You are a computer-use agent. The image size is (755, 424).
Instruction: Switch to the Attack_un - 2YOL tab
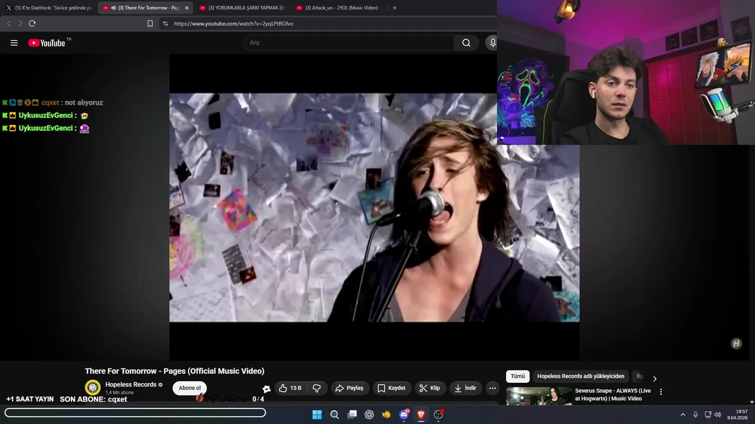339,8
